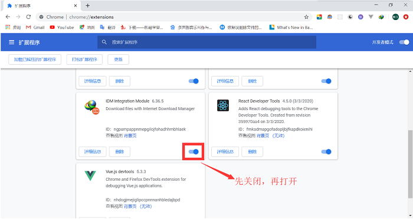Viewport: 413px width, 219px height.
Task: Click the React Developer Tools atom icon
Action: click(x=223, y=105)
